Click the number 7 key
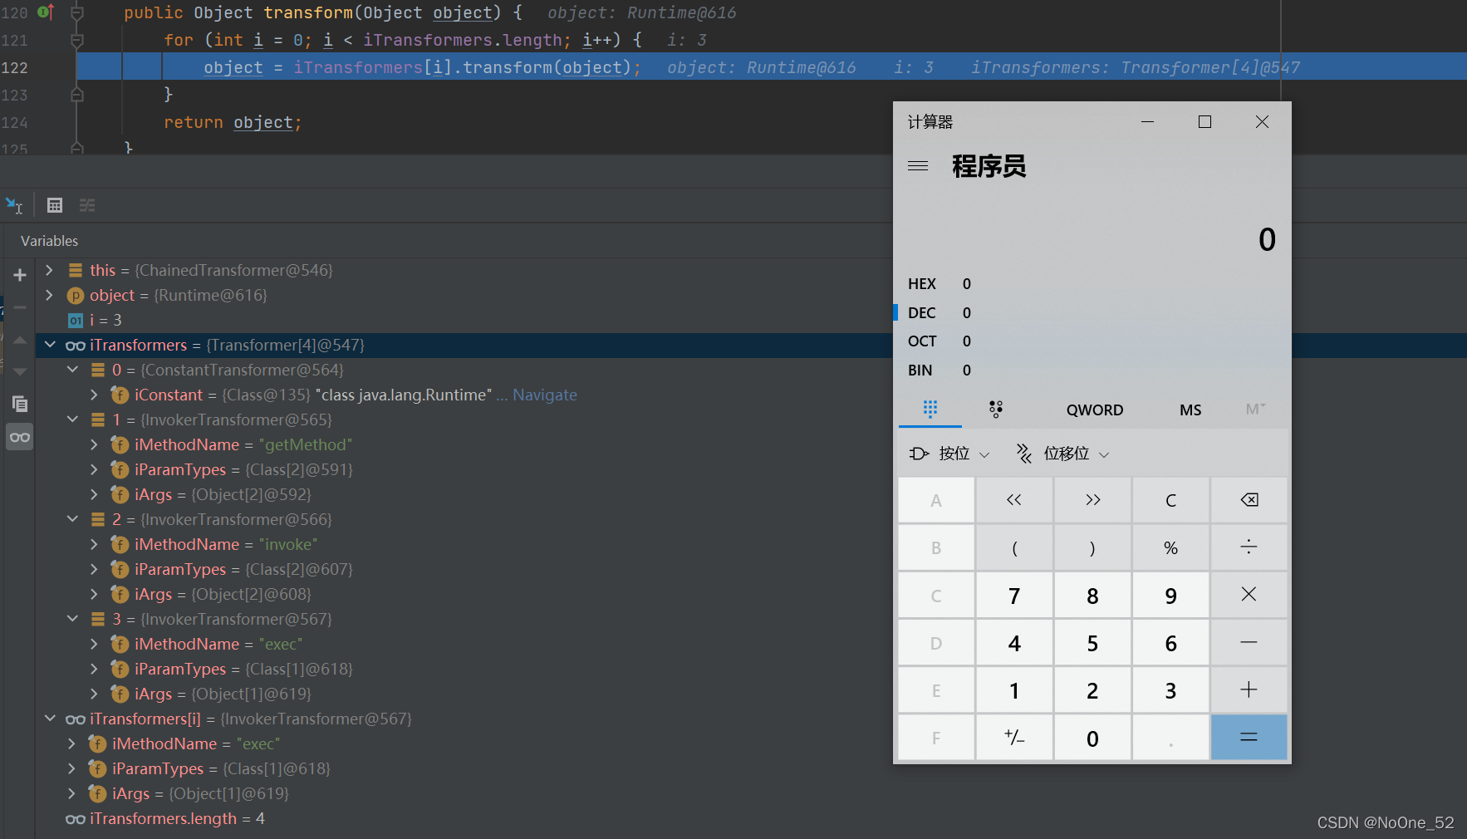1467x839 pixels. (1014, 595)
